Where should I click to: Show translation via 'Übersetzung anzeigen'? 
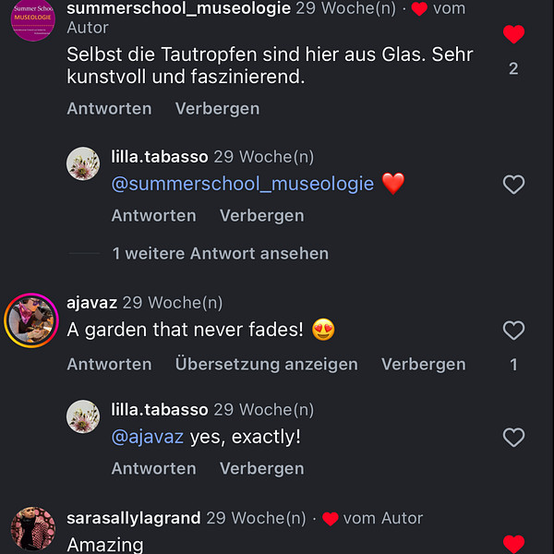click(x=266, y=364)
